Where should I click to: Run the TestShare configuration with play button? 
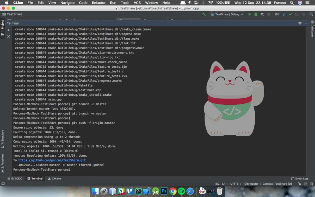pyautogui.click(x=249, y=14)
